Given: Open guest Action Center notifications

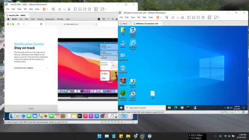Looking at the screenshot, I should (x=244, y=108).
